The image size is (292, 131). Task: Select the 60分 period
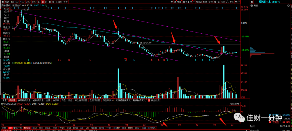[34, 2]
